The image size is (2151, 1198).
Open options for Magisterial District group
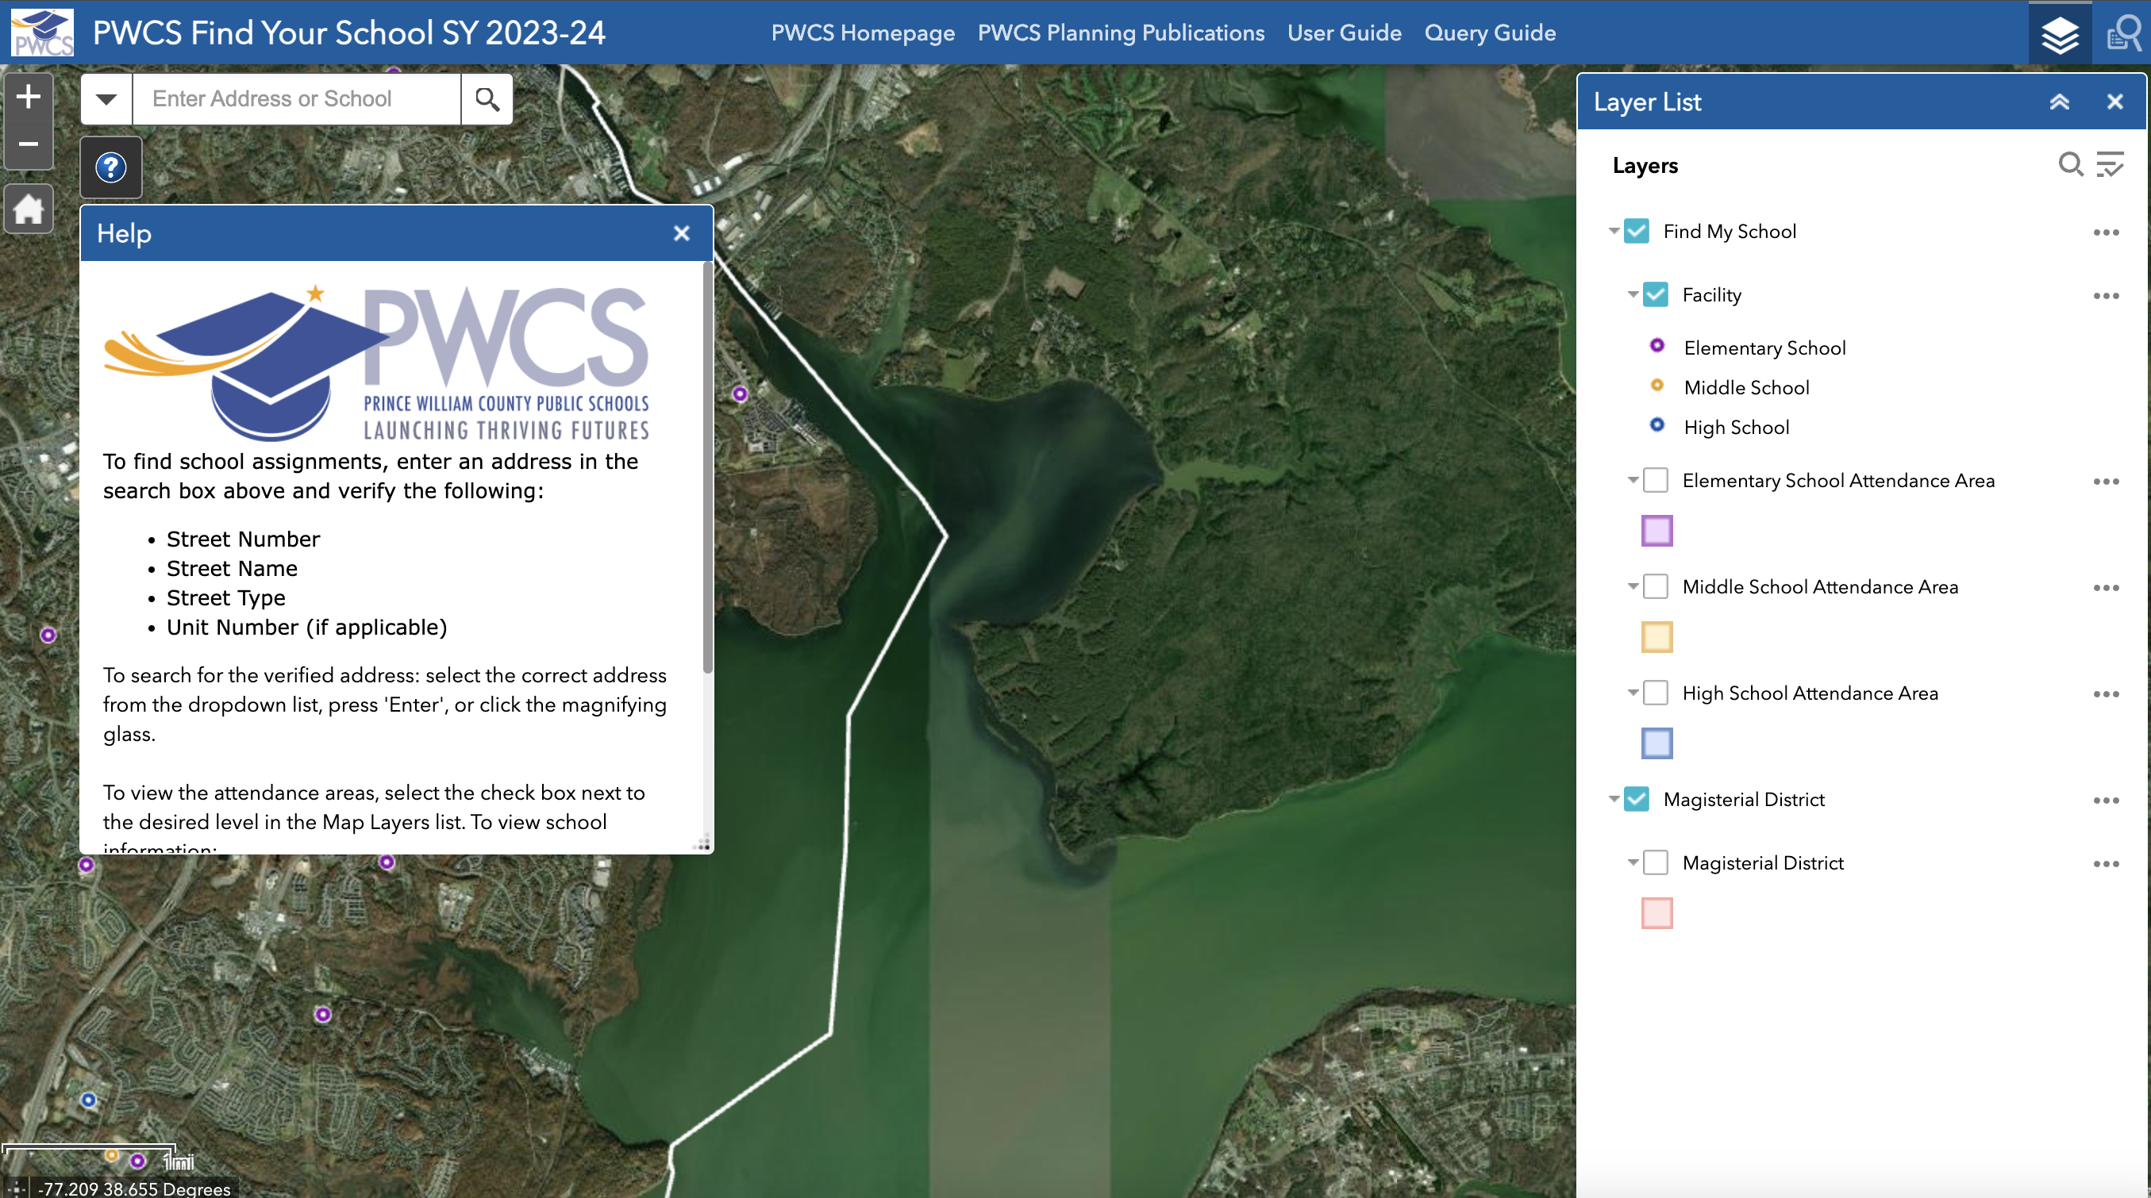pyautogui.click(x=2106, y=801)
